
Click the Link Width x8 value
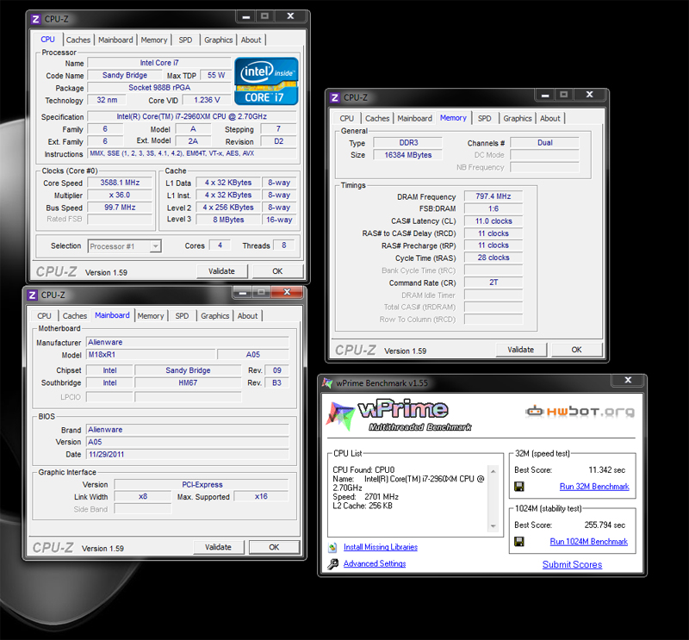click(143, 497)
